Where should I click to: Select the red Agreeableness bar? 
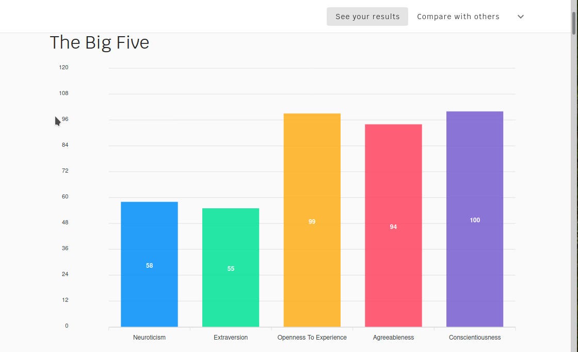393,225
